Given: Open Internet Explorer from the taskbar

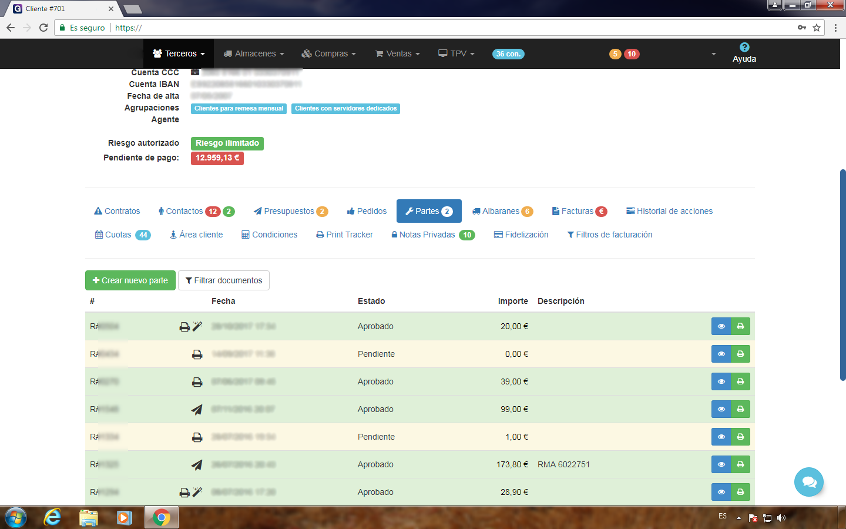Looking at the screenshot, I should [53, 518].
